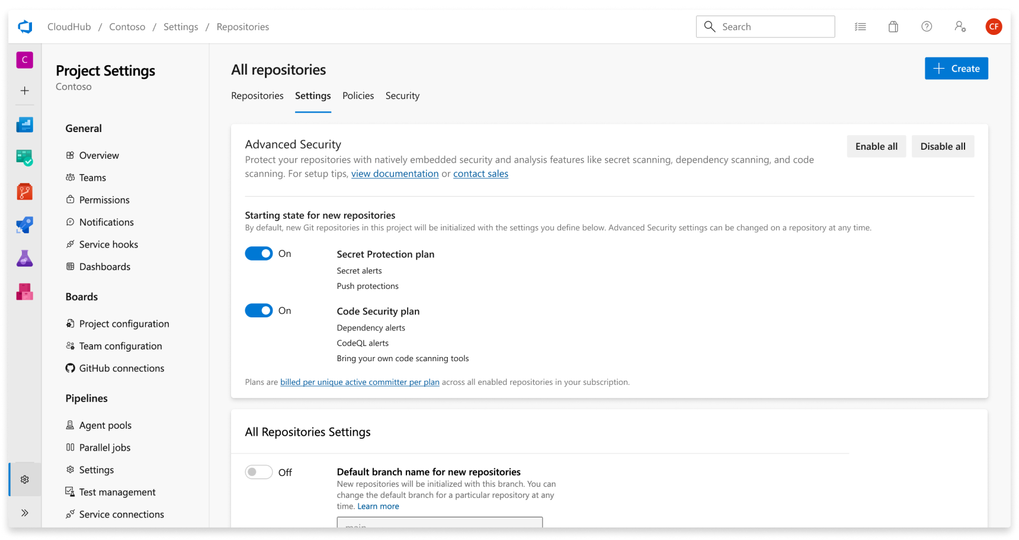The width and height of the screenshot is (1019, 540).
Task: Turn off Secret Protection plan toggle
Action: click(x=259, y=253)
